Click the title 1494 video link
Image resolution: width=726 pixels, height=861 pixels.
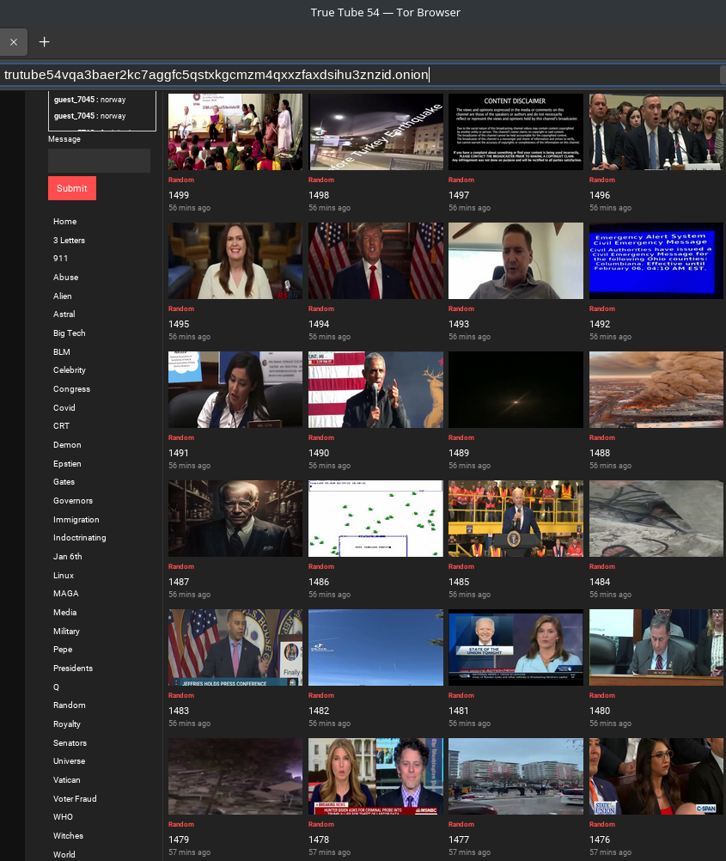319,324
